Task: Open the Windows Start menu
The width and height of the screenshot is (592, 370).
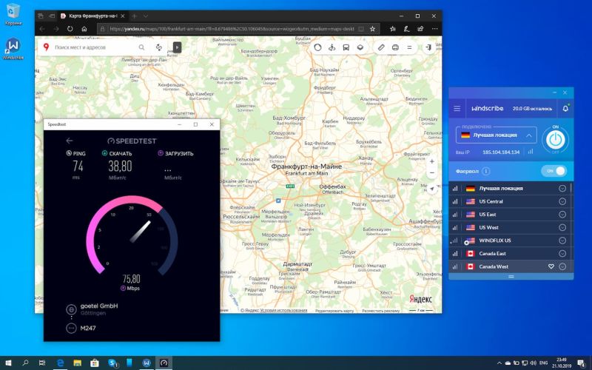Action: pyautogui.click(x=8, y=363)
